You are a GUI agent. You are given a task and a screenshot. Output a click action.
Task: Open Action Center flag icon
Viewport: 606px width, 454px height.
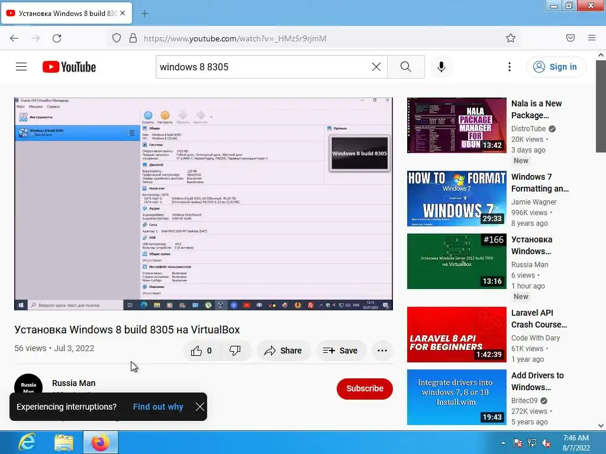click(x=517, y=443)
